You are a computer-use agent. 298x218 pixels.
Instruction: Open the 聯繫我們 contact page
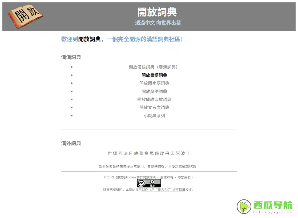point(184,177)
